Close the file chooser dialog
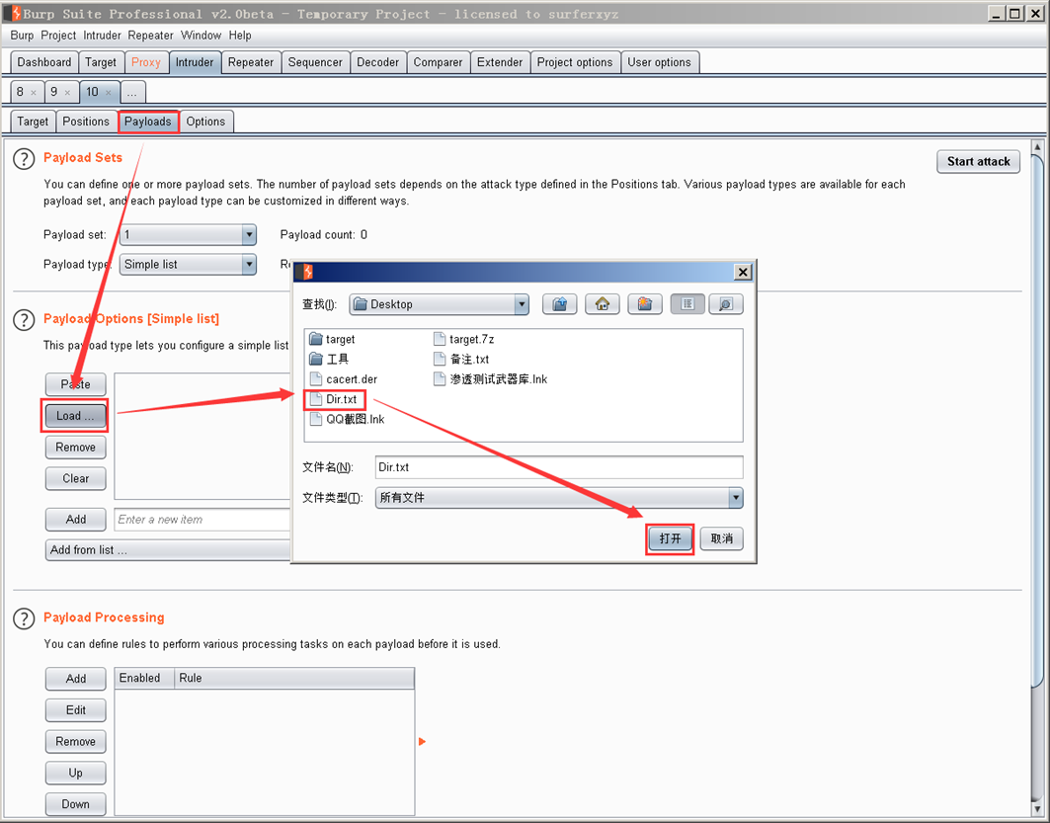Viewport: 1050px width, 823px height. [x=743, y=272]
